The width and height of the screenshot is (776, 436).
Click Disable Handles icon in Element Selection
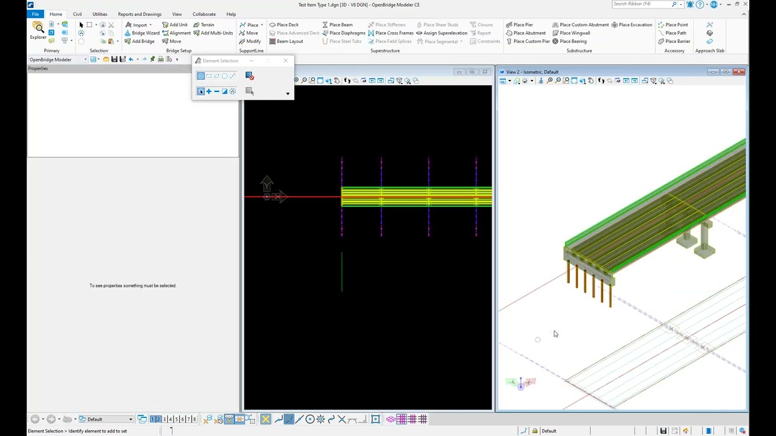coord(249,76)
